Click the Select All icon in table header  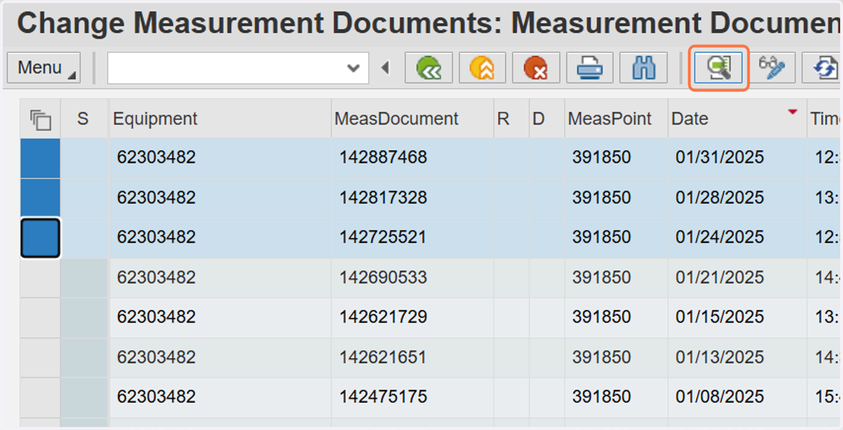pyautogui.click(x=41, y=119)
